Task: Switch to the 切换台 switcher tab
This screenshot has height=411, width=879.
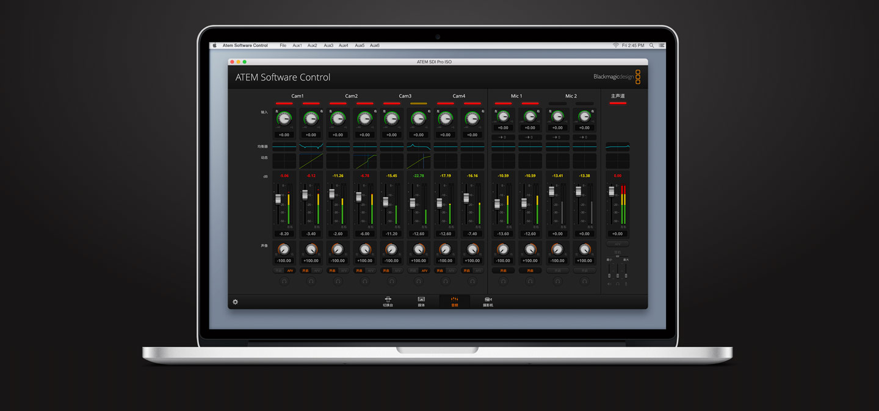Action: pos(388,301)
